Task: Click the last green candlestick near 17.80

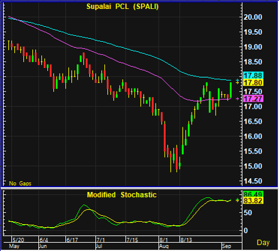Action: tap(231, 90)
